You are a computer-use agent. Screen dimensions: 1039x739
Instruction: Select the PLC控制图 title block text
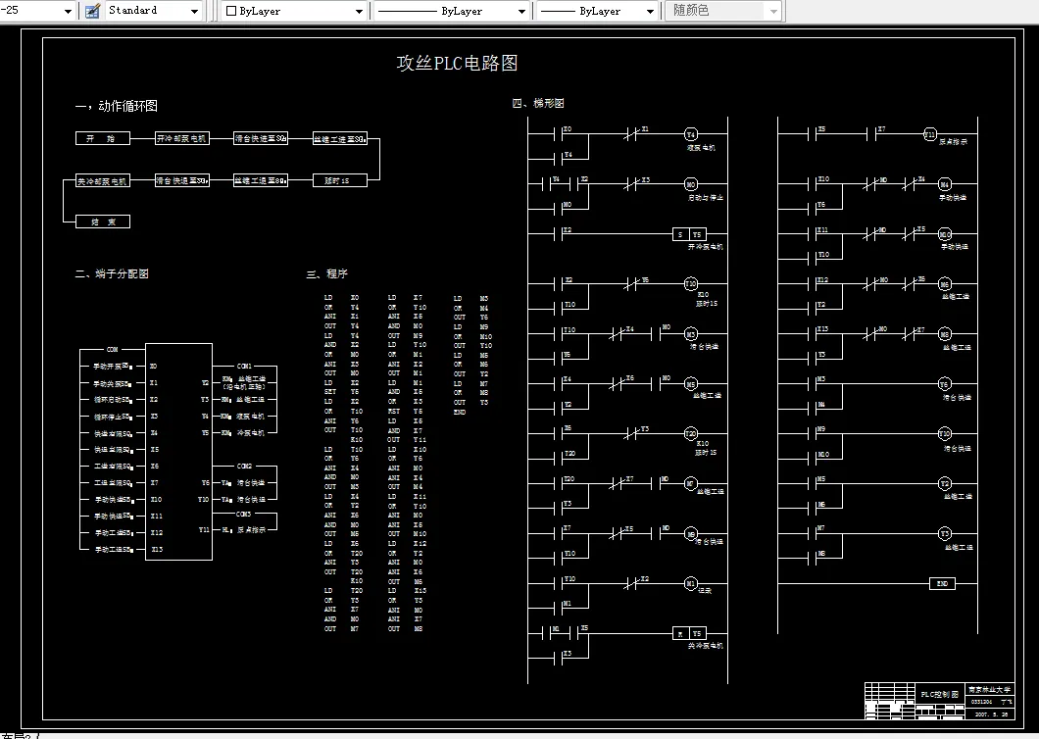pyautogui.click(x=940, y=695)
